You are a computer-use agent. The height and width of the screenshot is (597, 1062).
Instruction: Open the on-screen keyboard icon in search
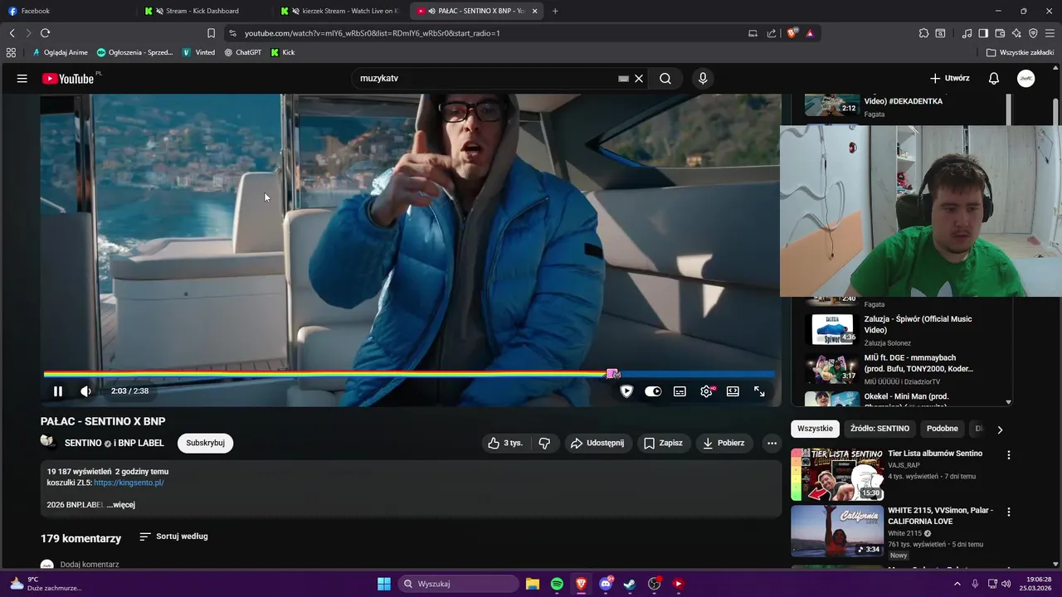click(x=623, y=79)
